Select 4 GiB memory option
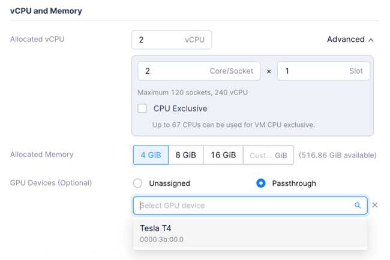 [x=151, y=155]
